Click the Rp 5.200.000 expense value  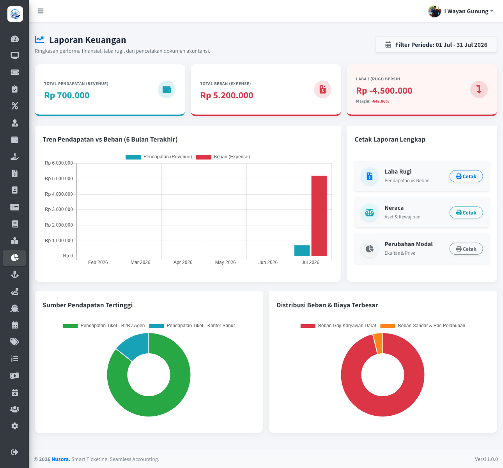pyautogui.click(x=227, y=95)
